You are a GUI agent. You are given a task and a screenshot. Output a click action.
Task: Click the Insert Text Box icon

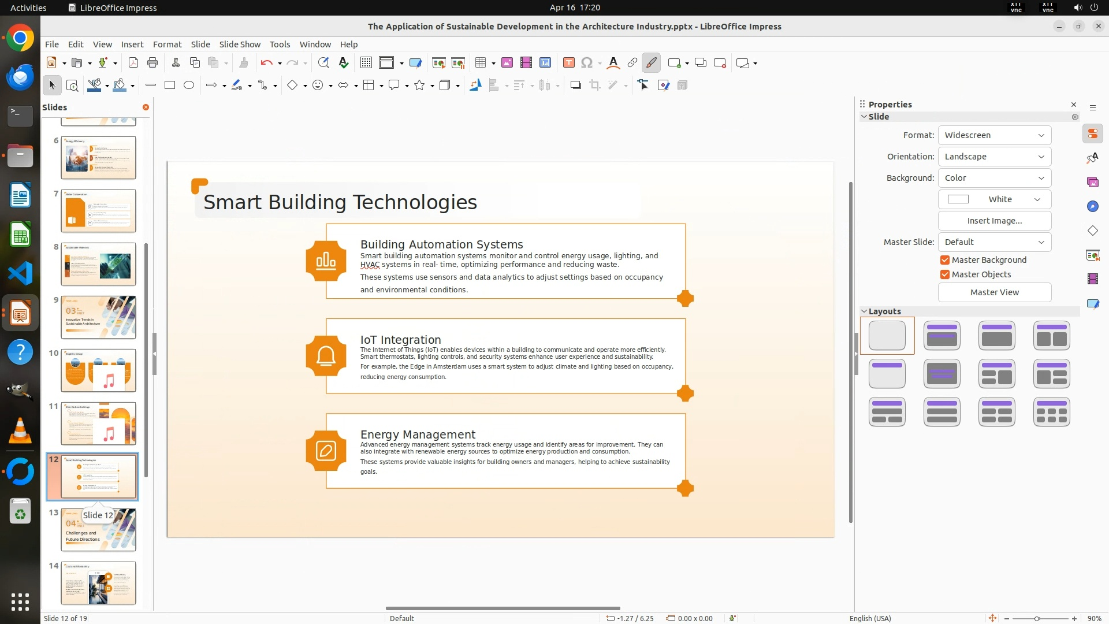pyautogui.click(x=568, y=63)
